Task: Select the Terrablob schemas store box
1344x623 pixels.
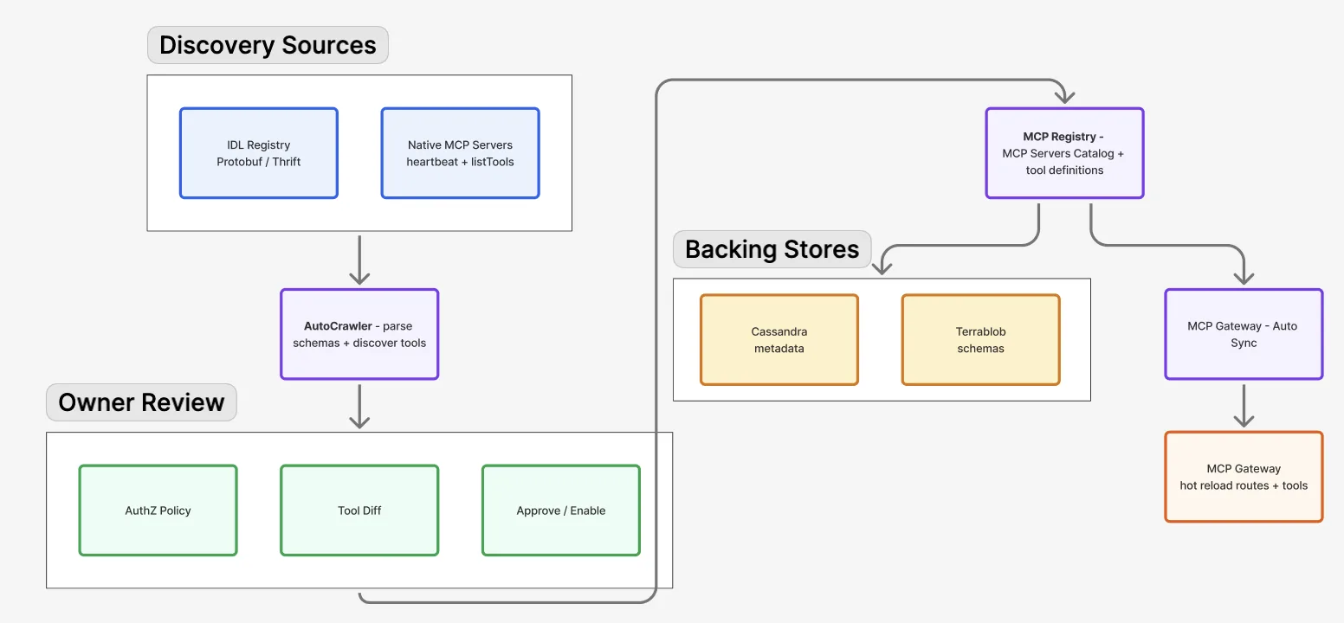Action: tap(981, 340)
